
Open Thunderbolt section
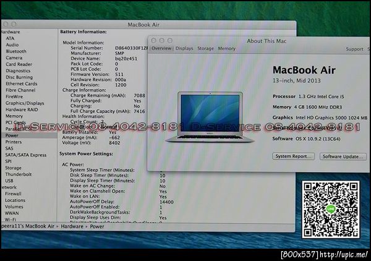tap(18, 174)
